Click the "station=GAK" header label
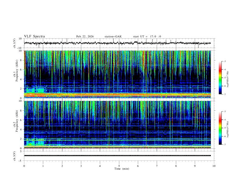The height and width of the screenshot is (186, 241). [x=113, y=36]
